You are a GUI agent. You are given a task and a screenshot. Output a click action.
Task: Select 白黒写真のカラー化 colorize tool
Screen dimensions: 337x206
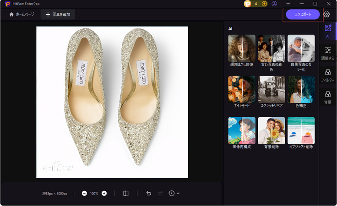coord(301,53)
